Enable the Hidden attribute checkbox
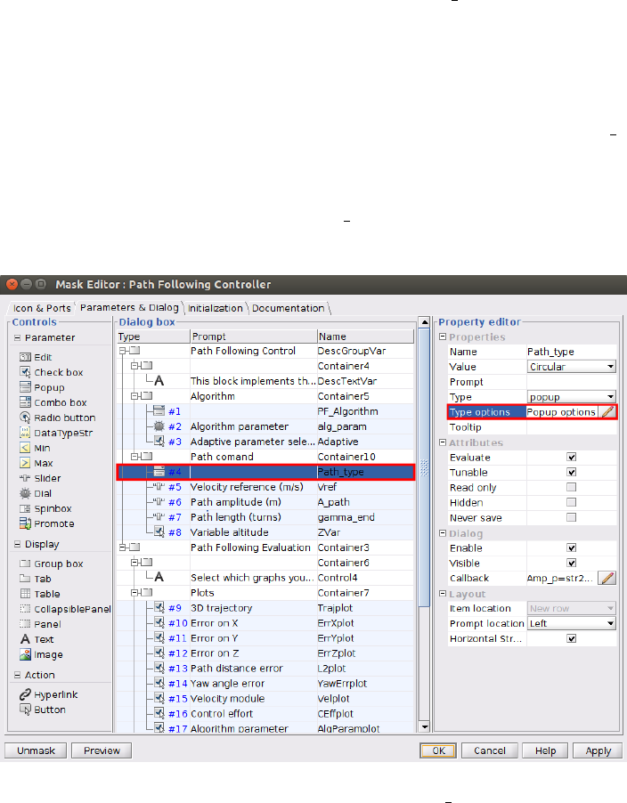The image size is (627, 803). pyautogui.click(x=572, y=502)
